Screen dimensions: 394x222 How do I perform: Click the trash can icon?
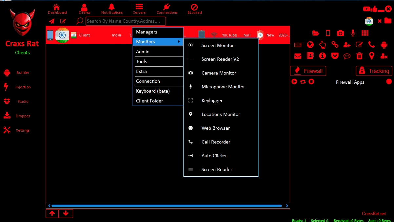tap(359, 56)
